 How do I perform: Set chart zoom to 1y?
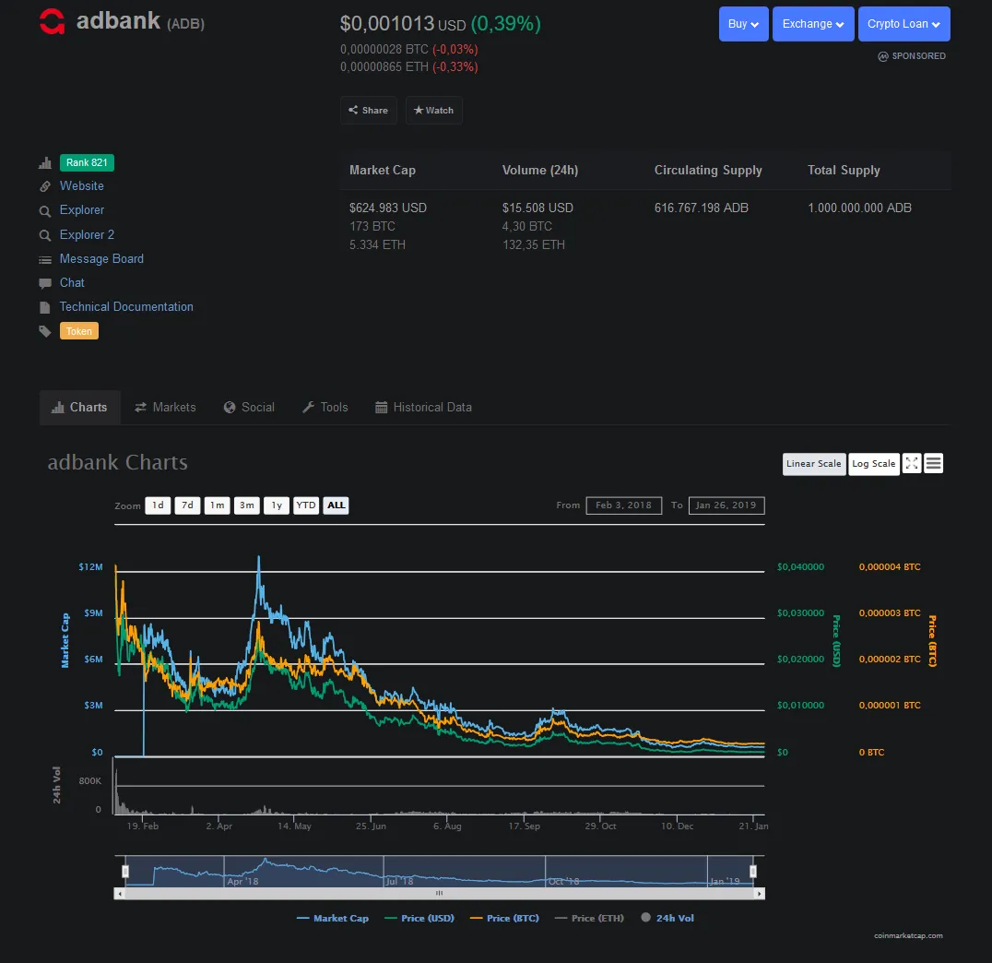277,505
